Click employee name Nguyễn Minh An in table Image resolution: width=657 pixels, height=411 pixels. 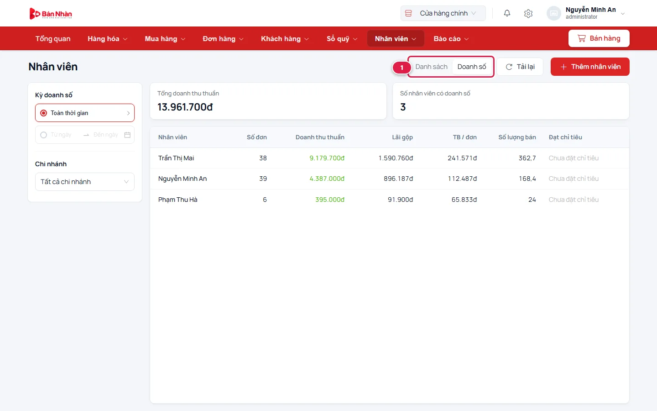182,179
